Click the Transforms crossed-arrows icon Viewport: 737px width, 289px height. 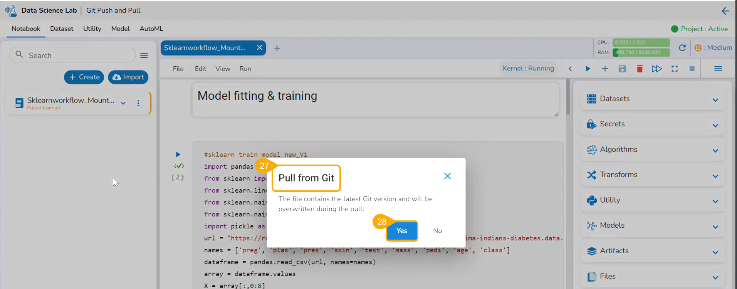tap(591, 175)
